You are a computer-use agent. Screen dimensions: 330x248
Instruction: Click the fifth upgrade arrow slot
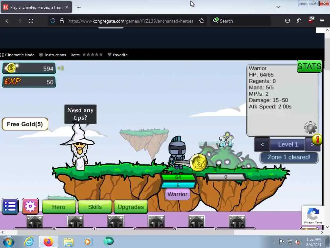click(197, 222)
